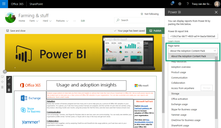Click the user profile avatar
The width and height of the screenshot is (221, 128).
coord(217,4)
